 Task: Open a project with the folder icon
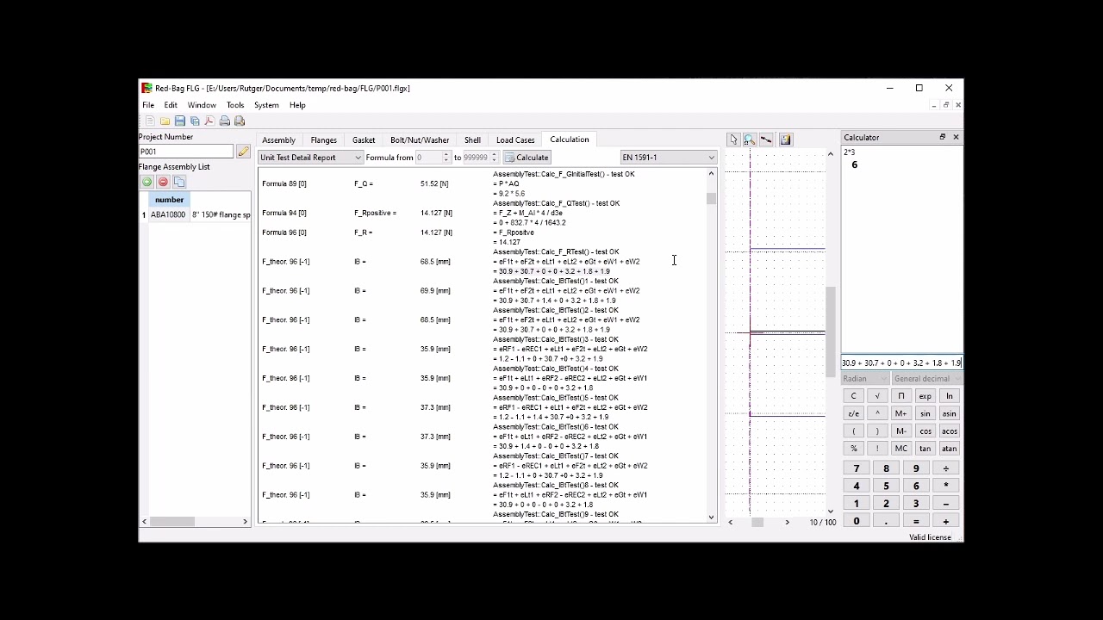[x=165, y=121]
